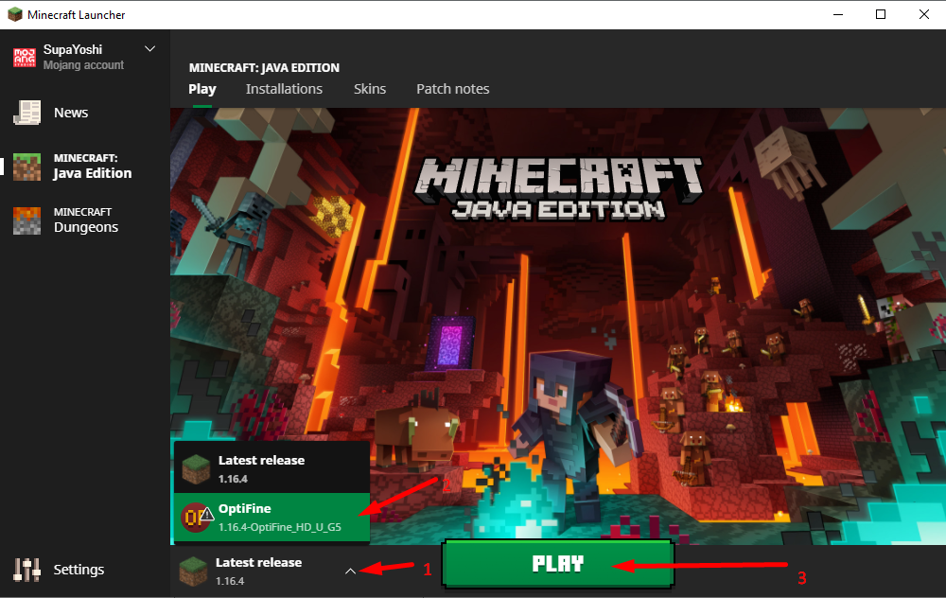
Task: Minimize the Minecraft Launcher window
Action: click(838, 14)
